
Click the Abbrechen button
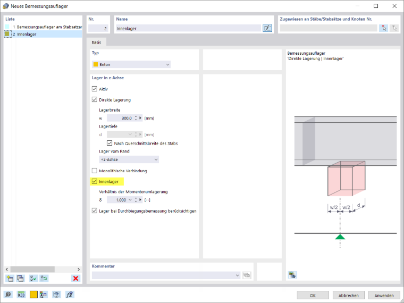pyautogui.click(x=348, y=295)
